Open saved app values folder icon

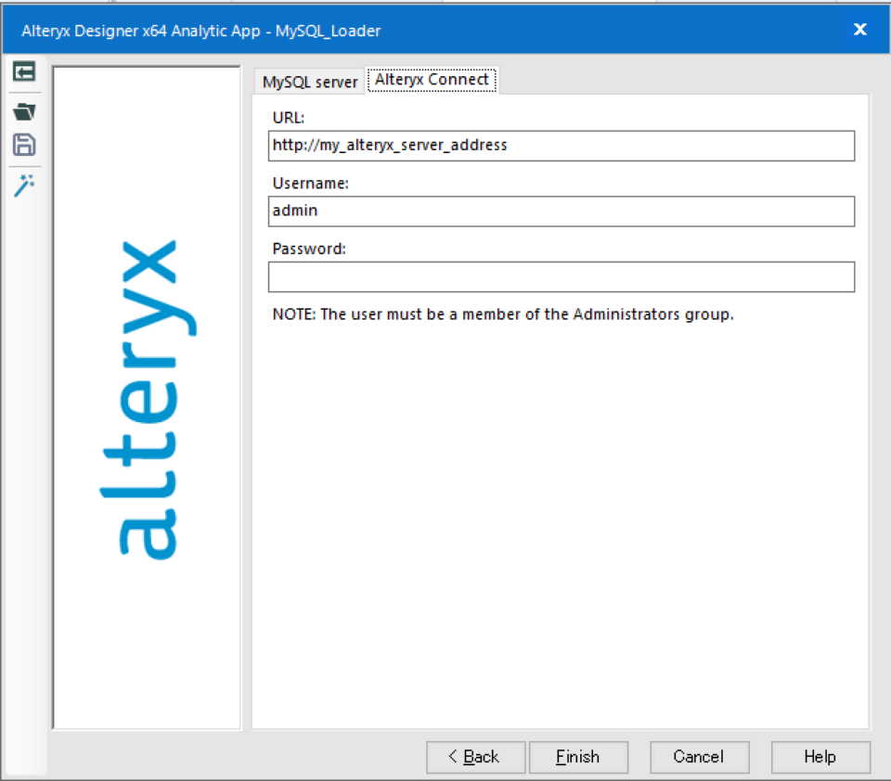pyautogui.click(x=24, y=111)
